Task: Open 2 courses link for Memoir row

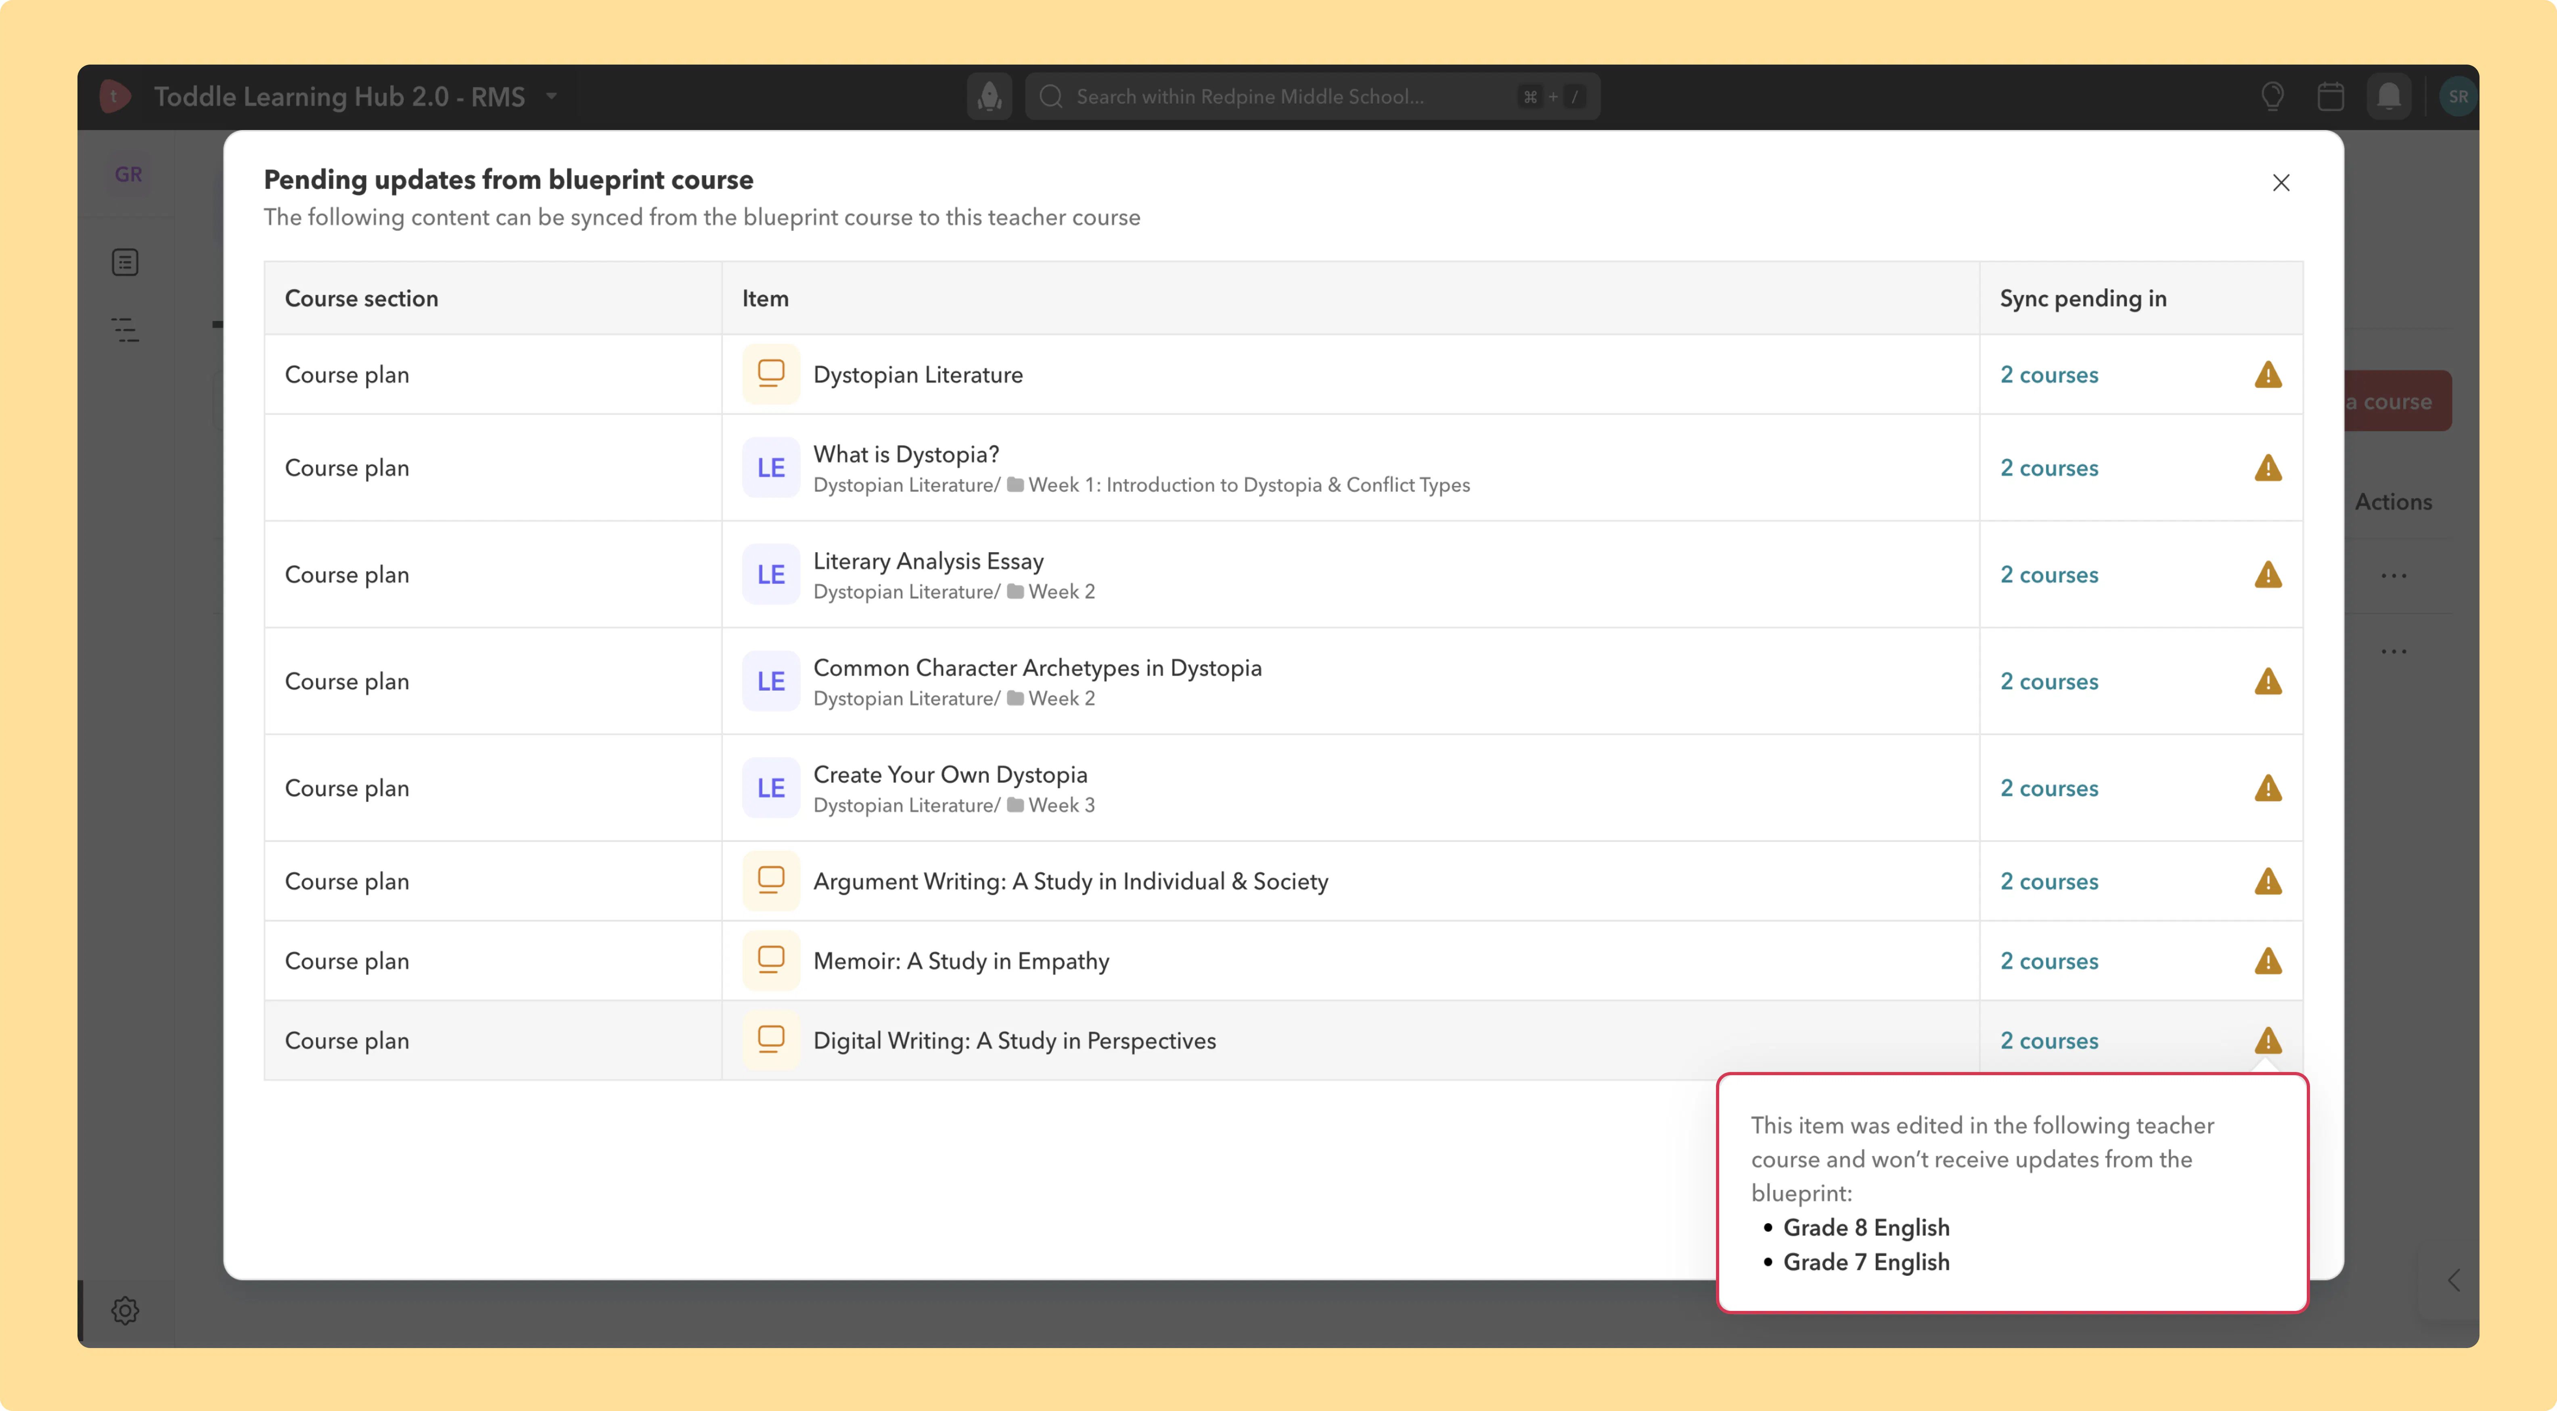Action: pyautogui.click(x=2049, y=962)
